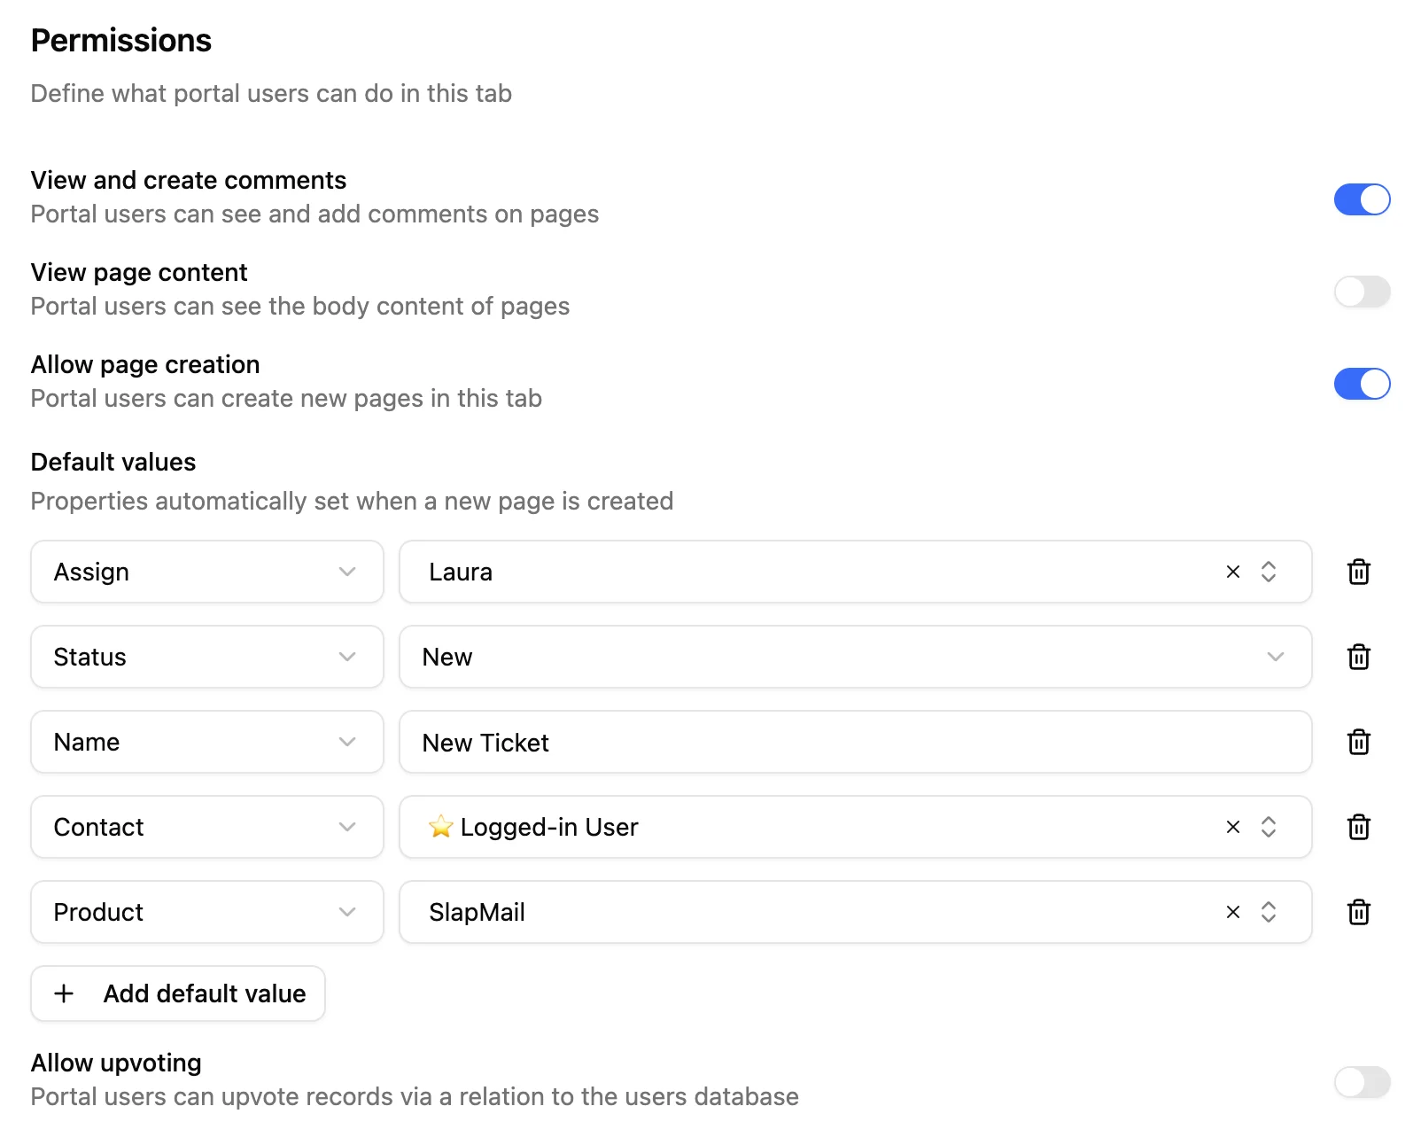The image size is (1421, 1145).
Task: Trash the Product default value row
Action: point(1358,912)
